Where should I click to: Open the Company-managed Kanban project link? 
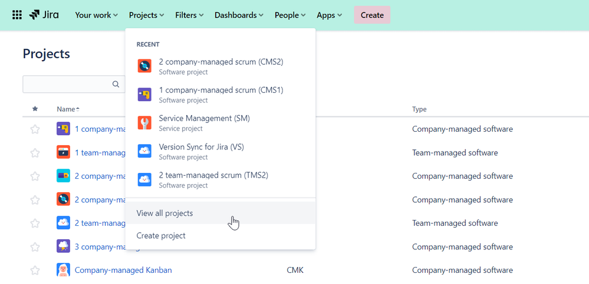(123, 270)
